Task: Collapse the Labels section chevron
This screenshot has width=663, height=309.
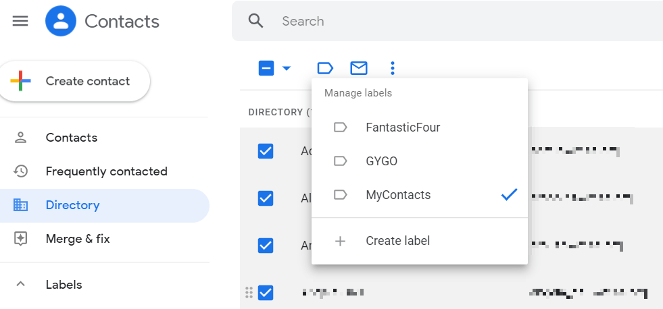Action: point(20,284)
